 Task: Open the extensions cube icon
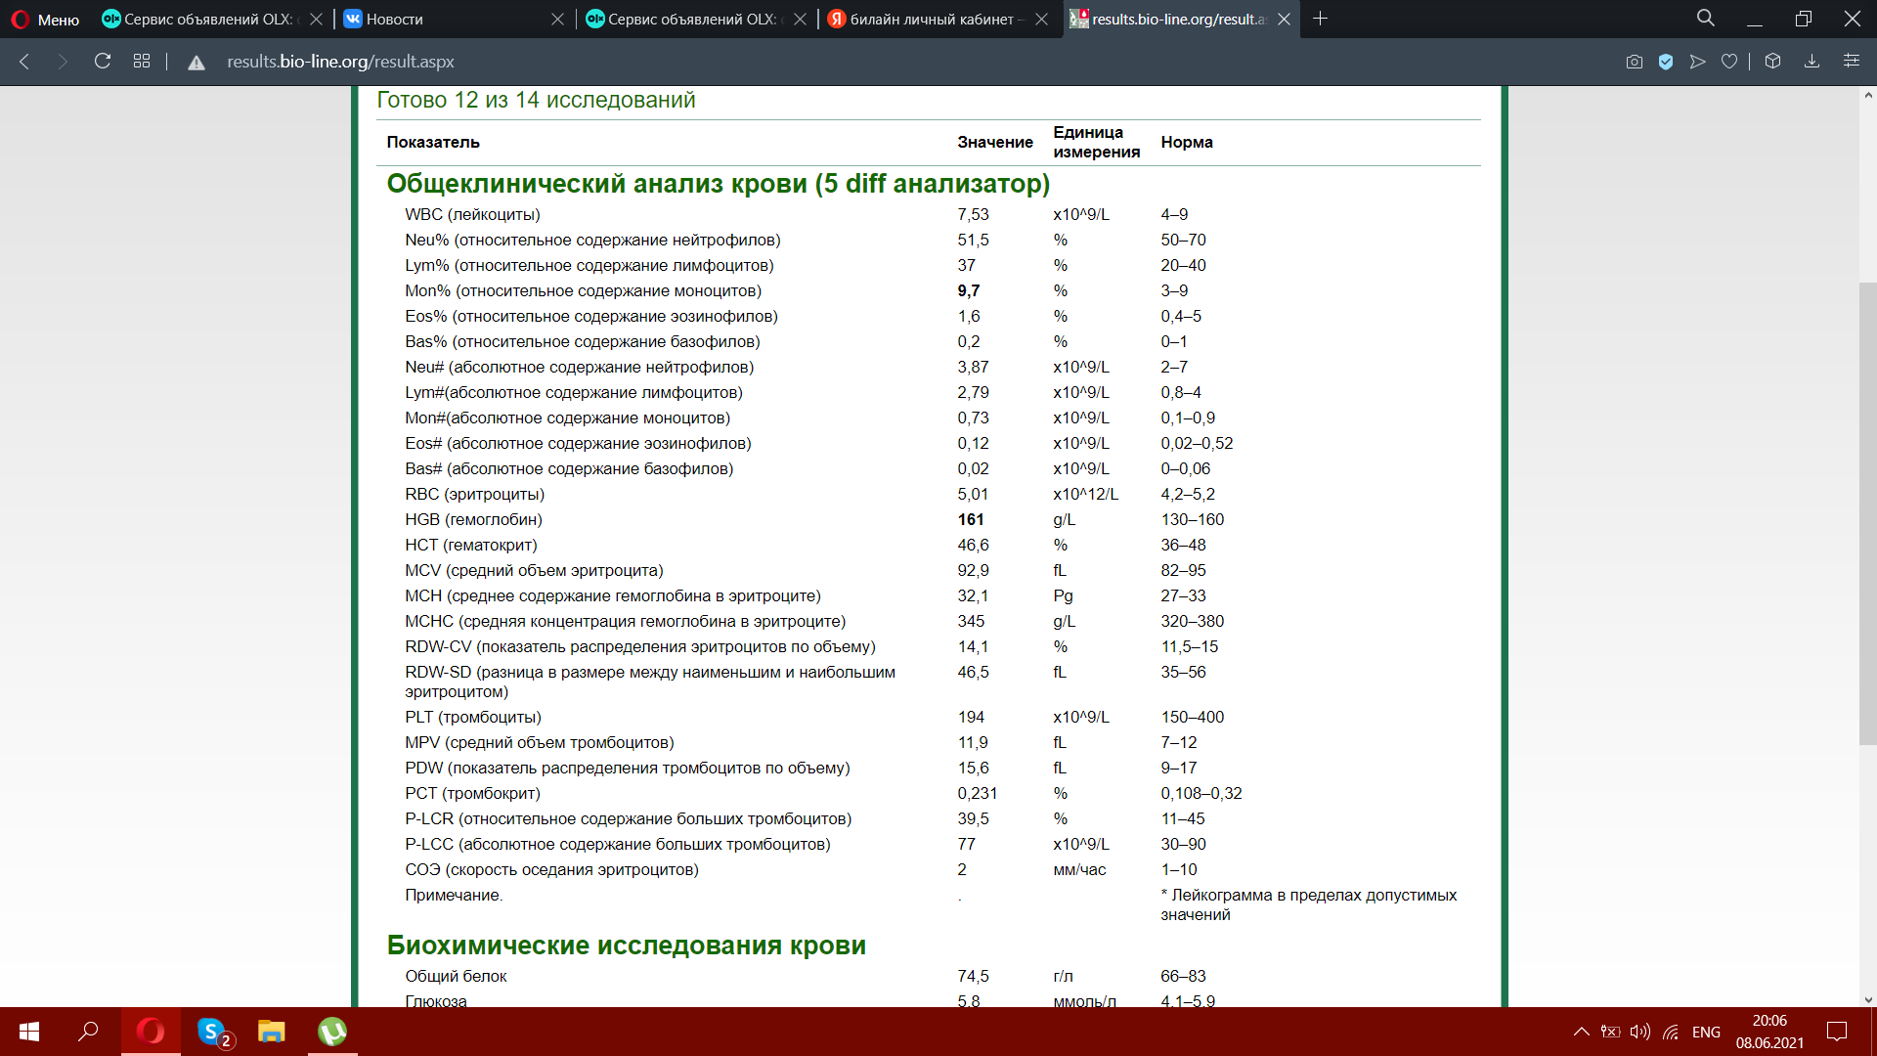tap(1772, 62)
